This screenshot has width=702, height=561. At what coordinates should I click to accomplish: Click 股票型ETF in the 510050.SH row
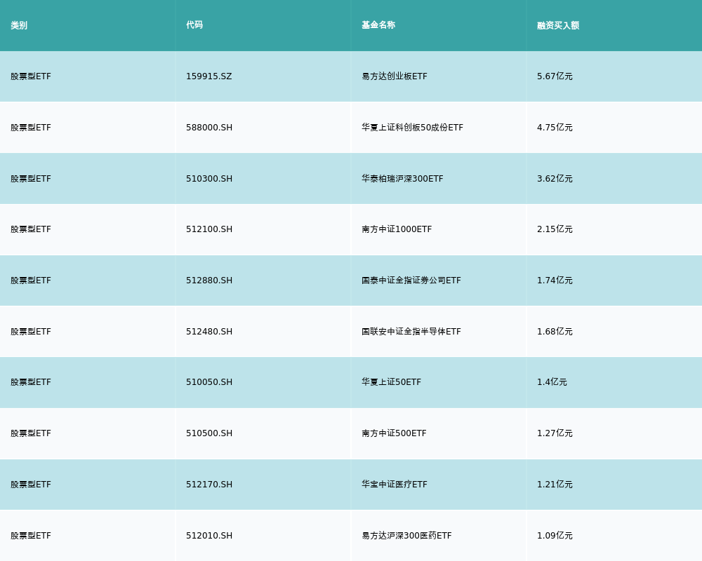click(31, 382)
